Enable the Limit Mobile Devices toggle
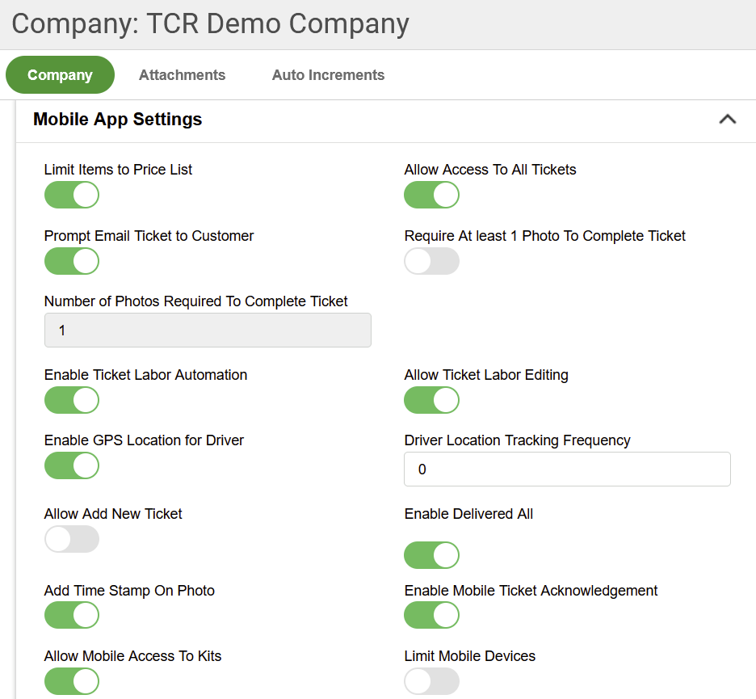The height and width of the screenshot is (699, 756). (x=431, y=681)
